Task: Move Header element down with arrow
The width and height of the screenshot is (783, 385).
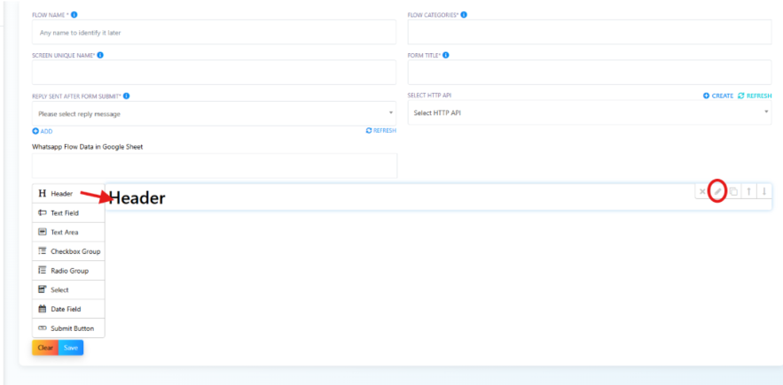Action: 764,191
